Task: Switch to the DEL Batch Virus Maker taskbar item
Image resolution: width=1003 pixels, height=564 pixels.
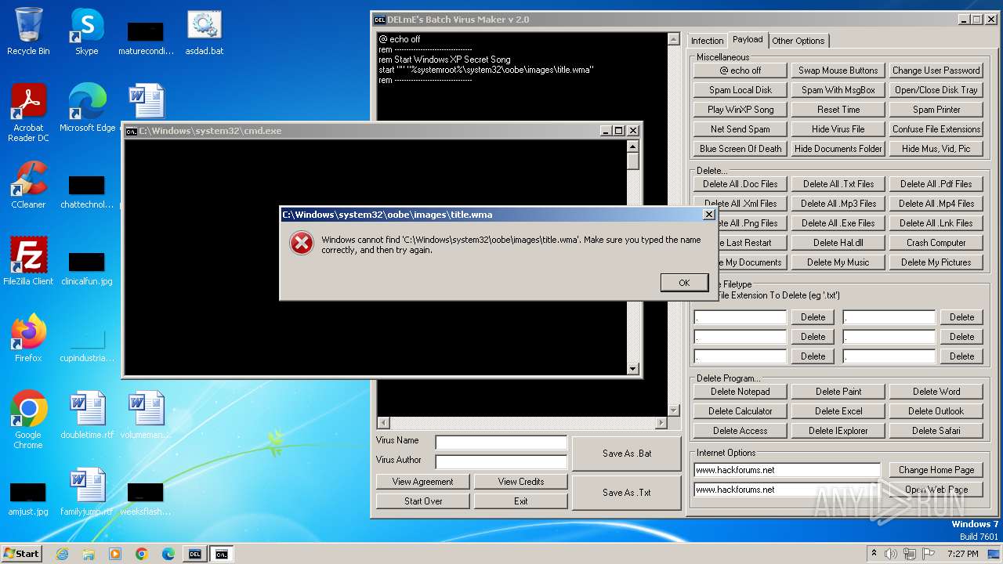Action: (195, 554)
